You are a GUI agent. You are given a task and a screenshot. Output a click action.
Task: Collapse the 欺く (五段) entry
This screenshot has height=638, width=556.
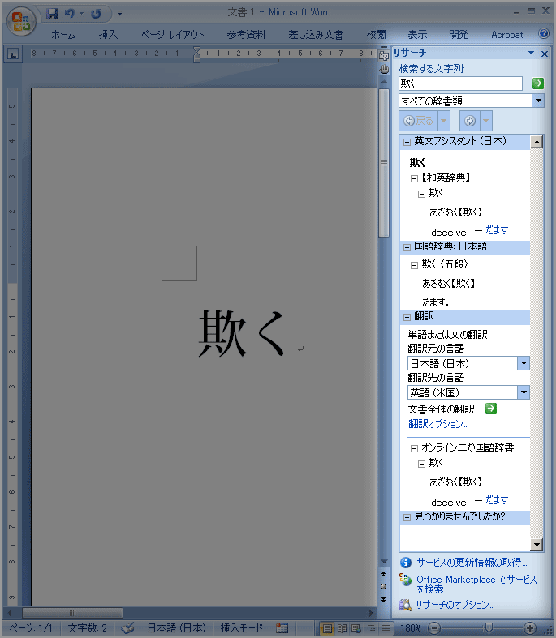pos(414,265)
